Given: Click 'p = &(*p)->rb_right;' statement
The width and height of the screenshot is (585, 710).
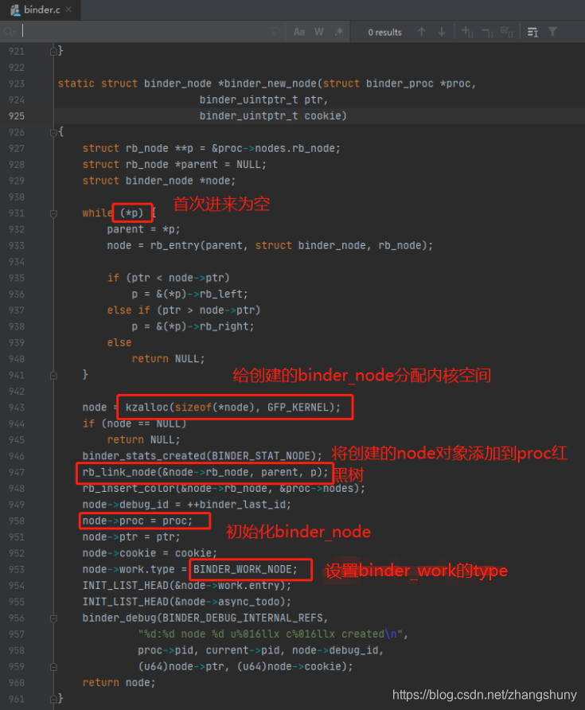Looking at the screenshot, I should coord(193,326).
